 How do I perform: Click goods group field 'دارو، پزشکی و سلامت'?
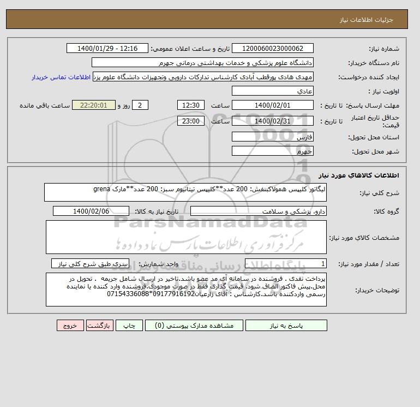point(258,211)
